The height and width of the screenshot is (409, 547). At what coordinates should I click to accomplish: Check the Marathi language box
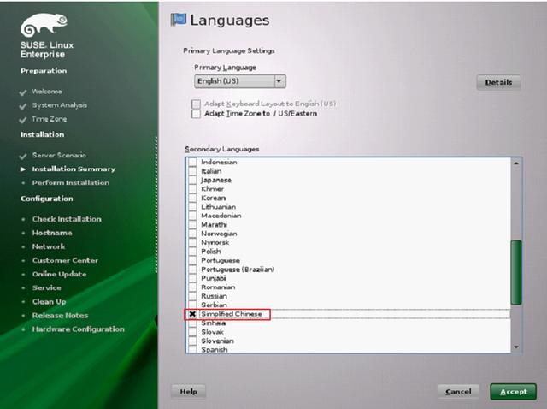click(192, 224)
